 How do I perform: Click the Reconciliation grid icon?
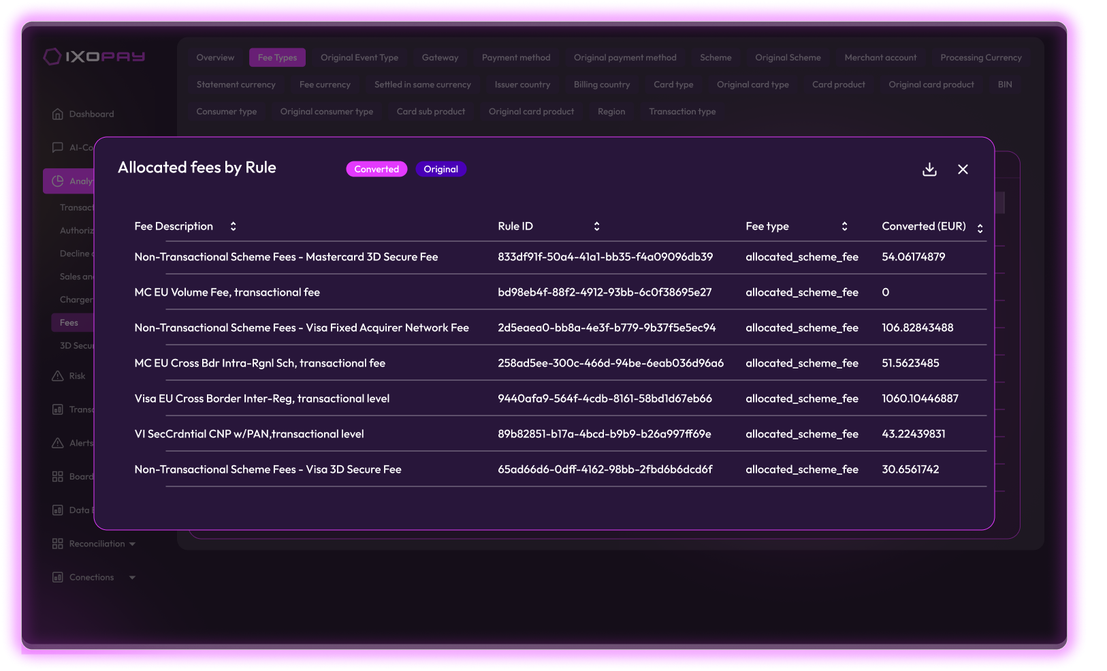[58, 544]
